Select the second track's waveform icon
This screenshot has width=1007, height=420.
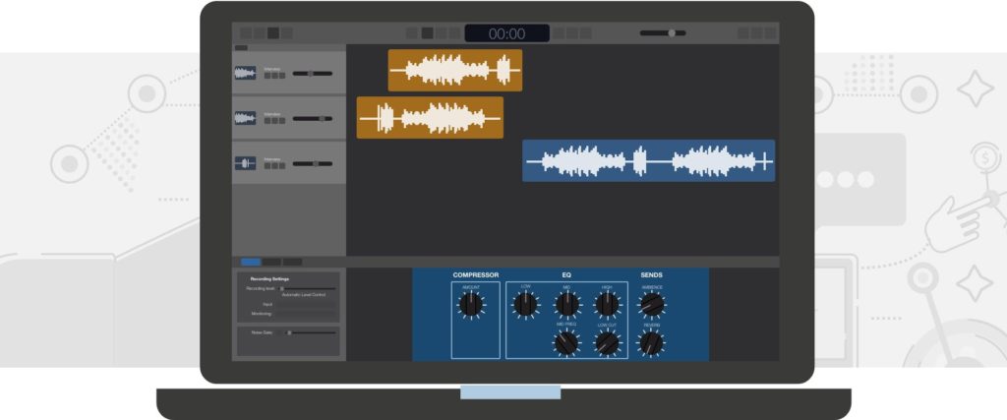(x=245, y=118)
